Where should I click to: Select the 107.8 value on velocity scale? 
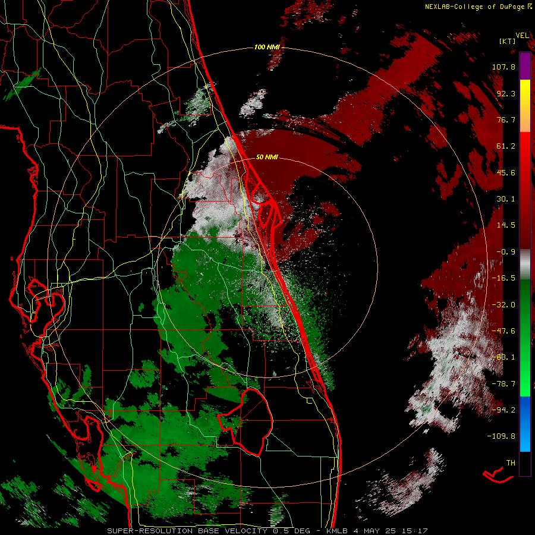(503, 67)
